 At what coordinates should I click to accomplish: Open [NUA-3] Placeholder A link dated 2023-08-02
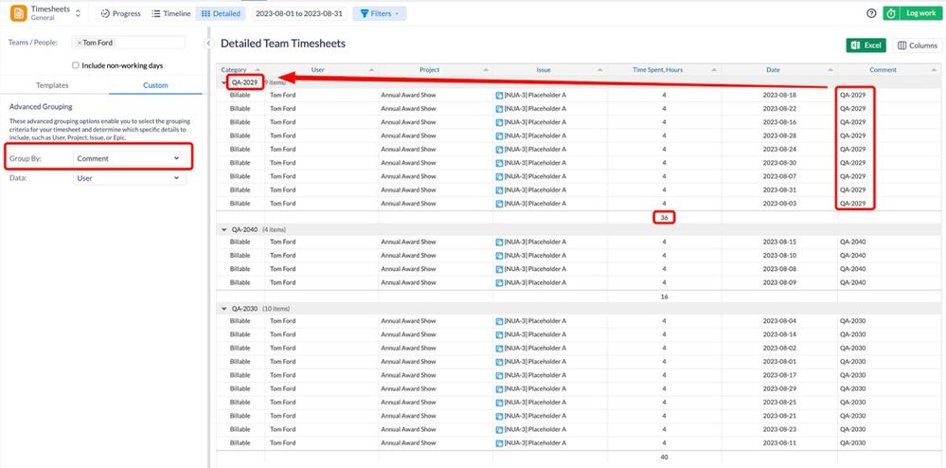point(535,349)
